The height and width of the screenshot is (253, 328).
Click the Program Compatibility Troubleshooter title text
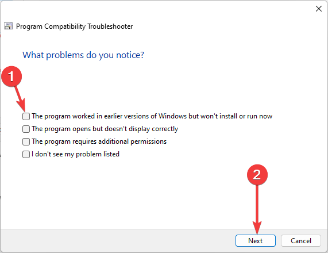[75, 26]
